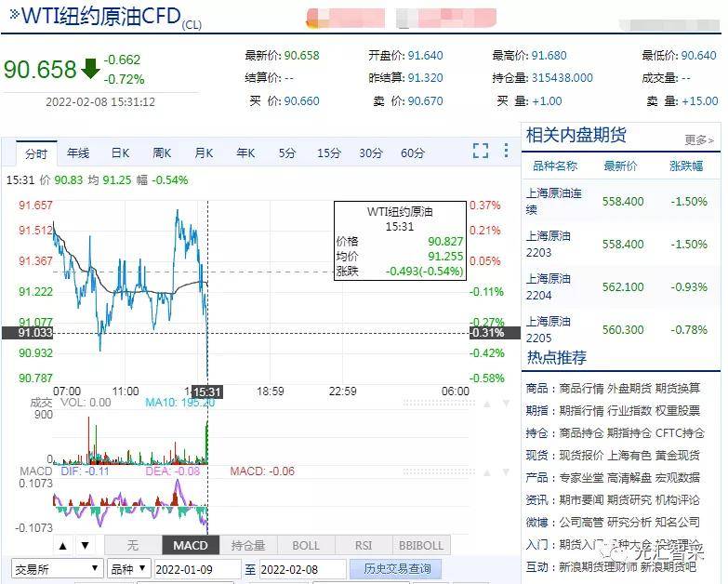Open the 期货研究 link

629,500
